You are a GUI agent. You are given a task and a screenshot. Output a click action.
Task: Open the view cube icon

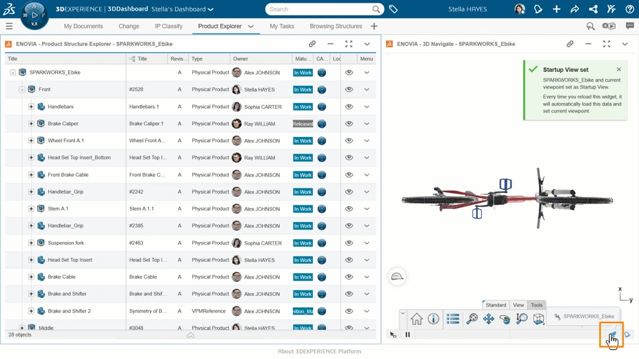click(x=538, y=318)
